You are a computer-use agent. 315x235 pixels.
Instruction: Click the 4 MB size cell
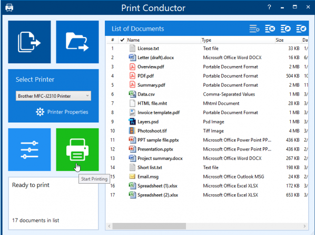(x=294, y=131)
